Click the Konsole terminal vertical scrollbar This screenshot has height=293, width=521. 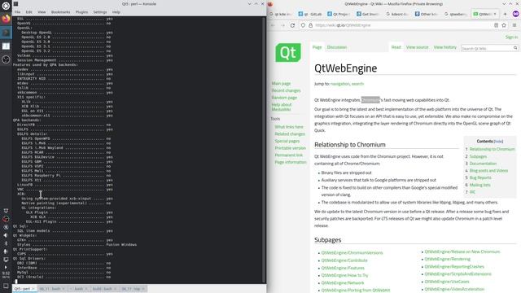(x=264, y=150)
